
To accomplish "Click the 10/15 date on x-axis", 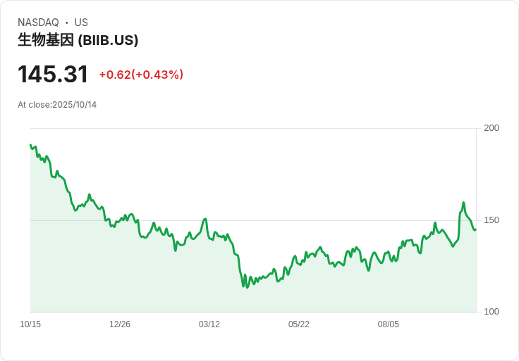I will tap(30, 324).
